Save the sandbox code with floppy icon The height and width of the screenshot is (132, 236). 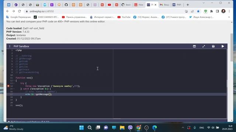tap(213, 47)
